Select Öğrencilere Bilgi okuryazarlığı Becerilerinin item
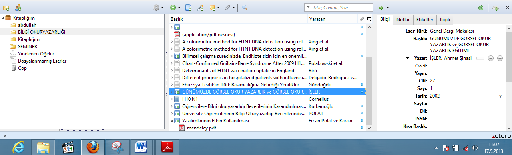Screen dimensions: 512x155 pos(267,106)
